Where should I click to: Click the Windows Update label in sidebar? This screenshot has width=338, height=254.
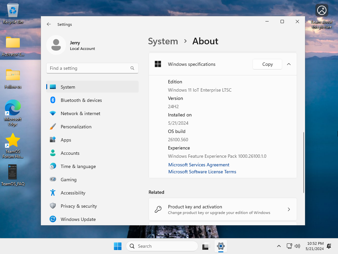click(78, 219)
